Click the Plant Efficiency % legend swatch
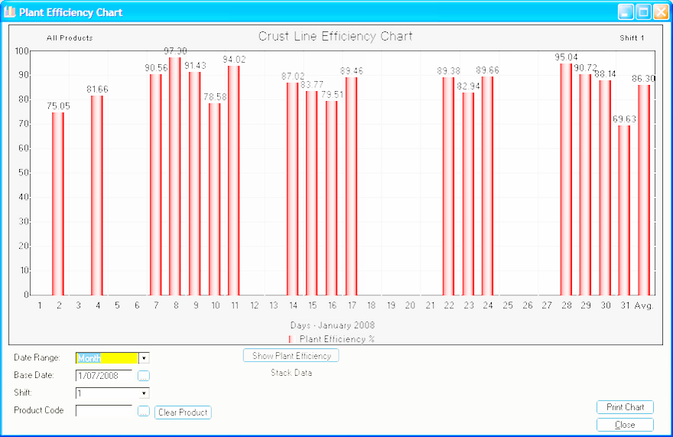673x437 pixels. (292, 339)
